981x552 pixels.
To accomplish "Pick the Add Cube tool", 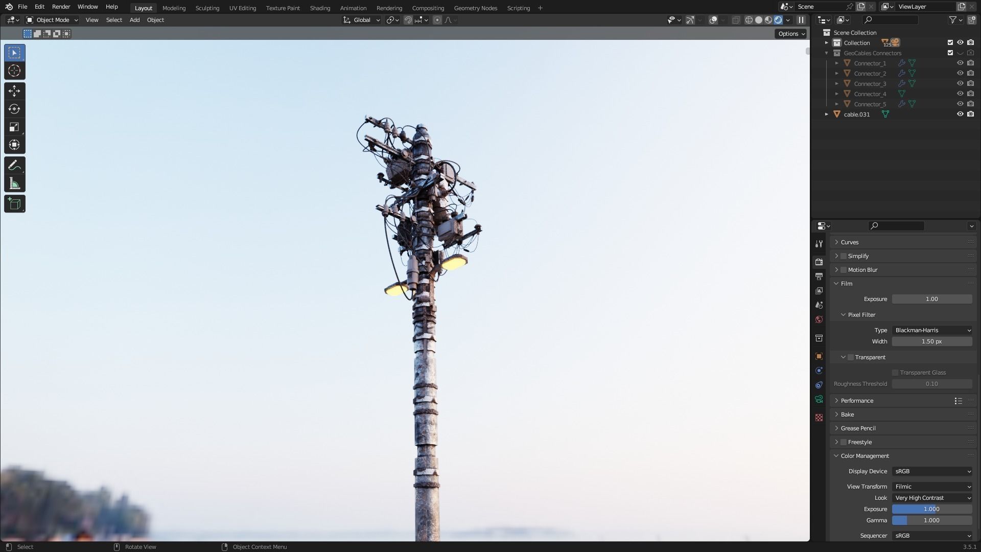I will click(14, 204).
